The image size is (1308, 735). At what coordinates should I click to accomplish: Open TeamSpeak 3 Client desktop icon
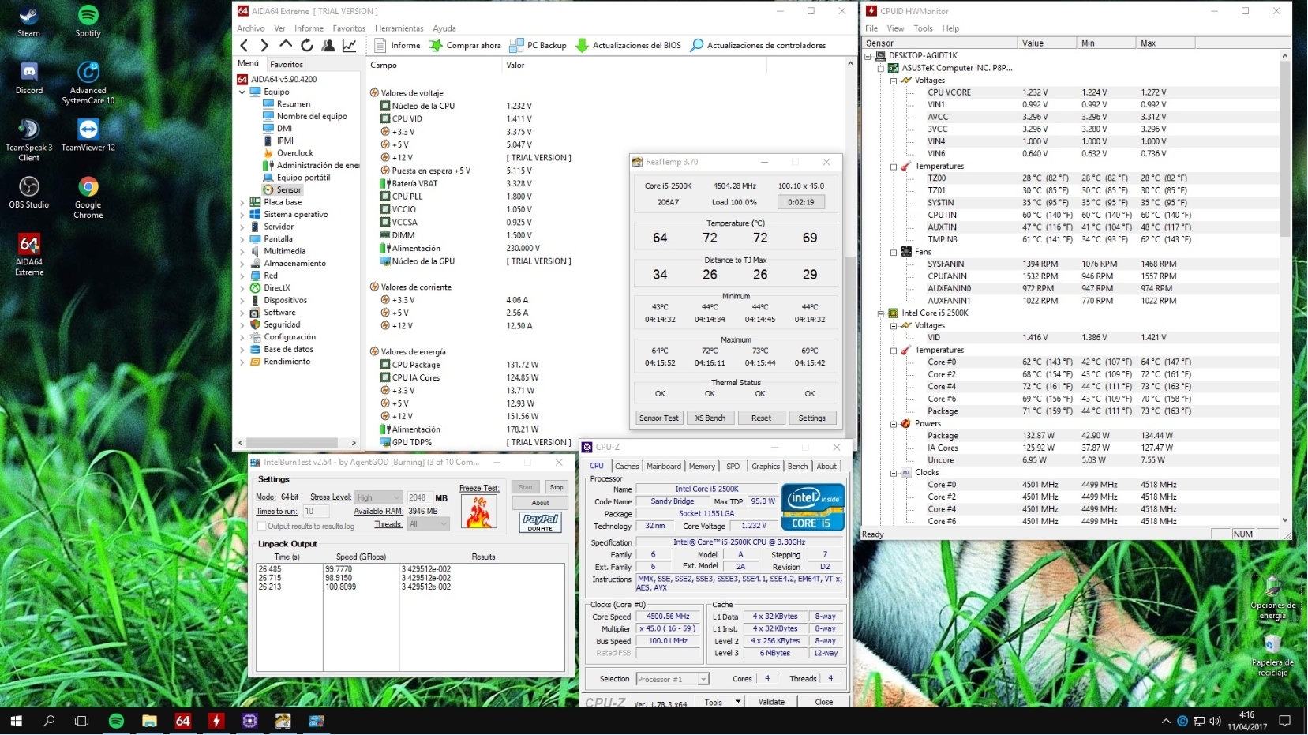29,140
